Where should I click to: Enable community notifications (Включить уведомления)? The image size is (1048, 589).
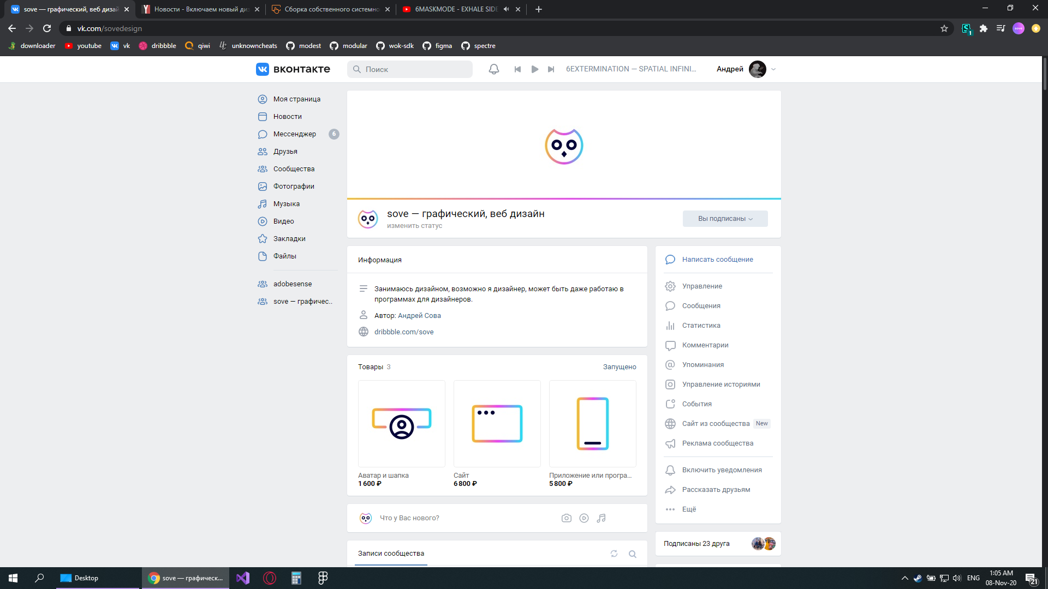pyautogui.click(x=722, y=470)
